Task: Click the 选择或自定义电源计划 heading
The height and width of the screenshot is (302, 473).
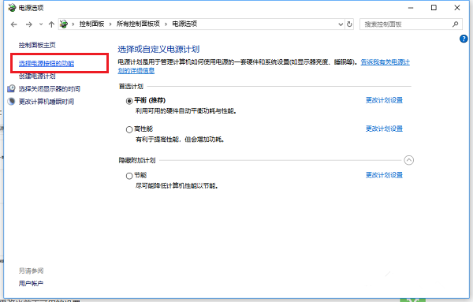Action: pyautogui.click(x=158, y=49)
